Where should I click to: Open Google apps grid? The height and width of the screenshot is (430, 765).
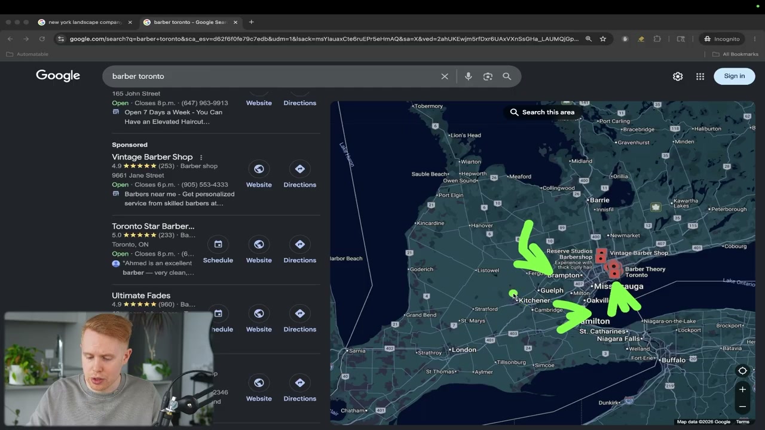700,76
